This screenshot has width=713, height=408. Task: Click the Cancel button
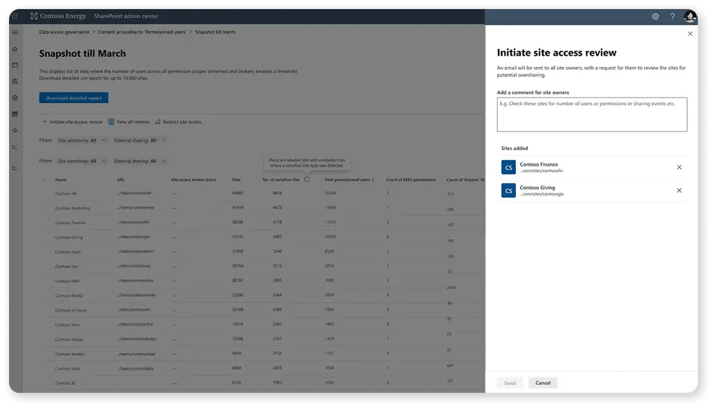(x=543, y=383)
